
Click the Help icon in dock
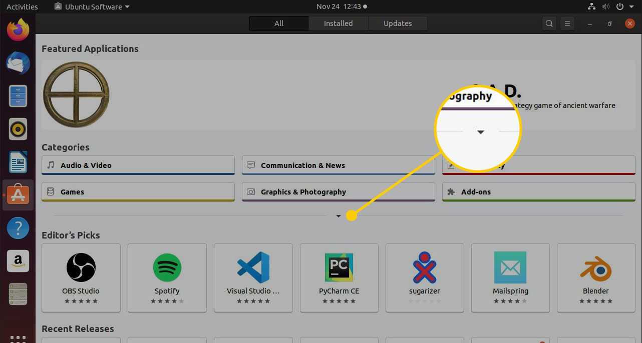[x=18, y=228]
